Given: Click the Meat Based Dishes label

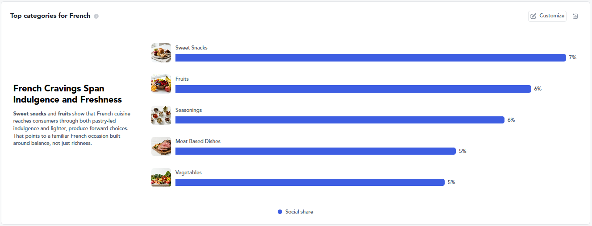Looking at the screenshot, I should [x=198, y=141].
